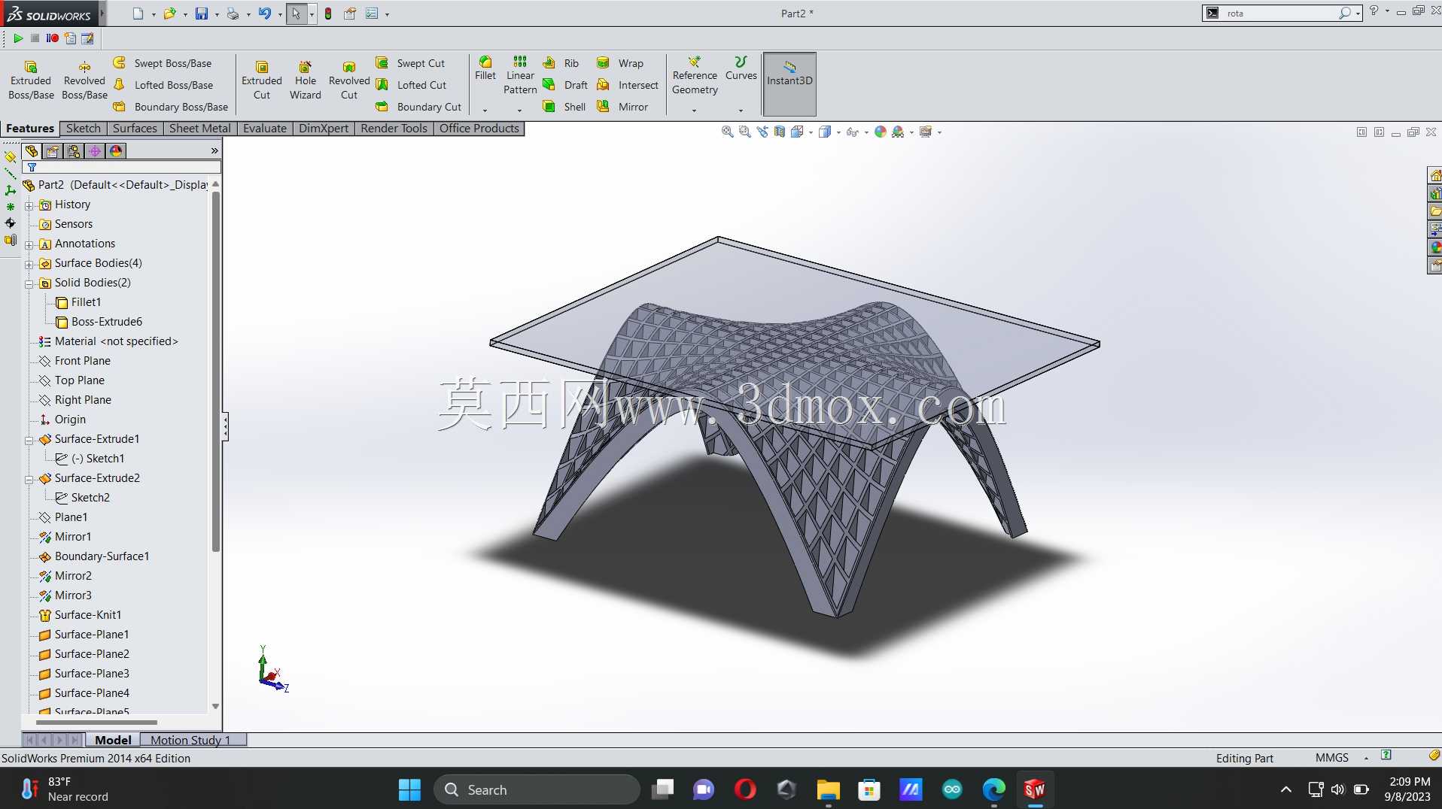This screenshot has width=1442, height=809.
Task: Select the Draft feature tool
Action: pyautogui.click(x=565, y=85)
